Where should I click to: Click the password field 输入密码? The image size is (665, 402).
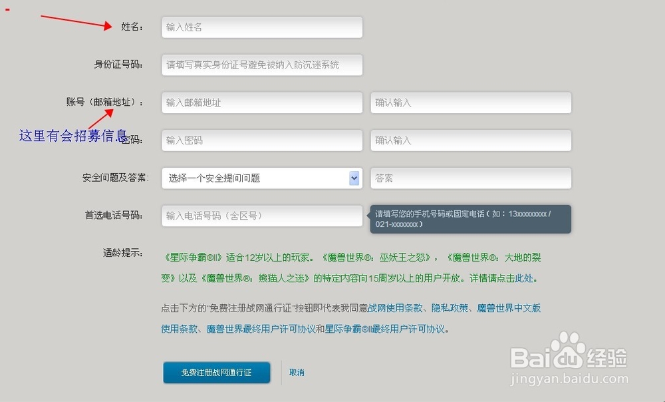[261, 140]
